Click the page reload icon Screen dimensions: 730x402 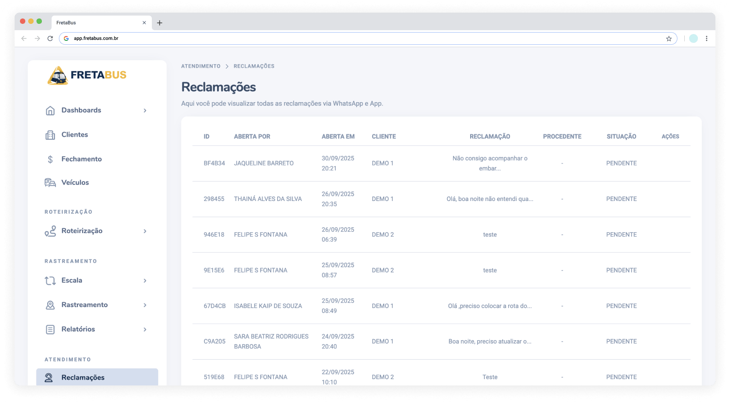pos(50,38)
